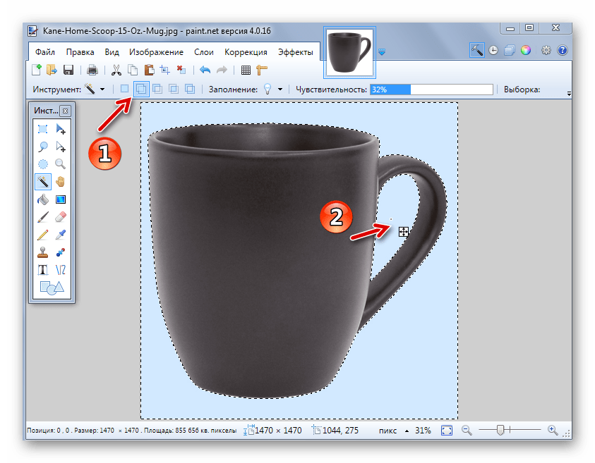
Task: Set selection mode to Replace
Action: pyautogui.click(x=124, y=89)
